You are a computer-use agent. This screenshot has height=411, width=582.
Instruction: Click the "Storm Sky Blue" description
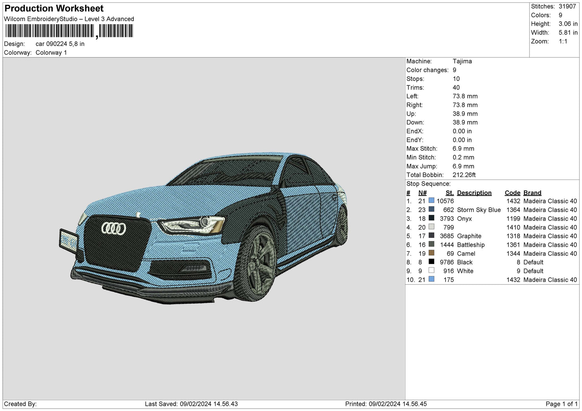pos(479,210)
